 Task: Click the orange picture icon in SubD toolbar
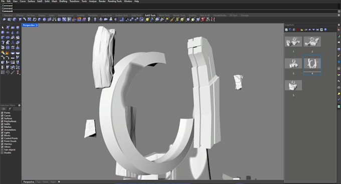79,19
